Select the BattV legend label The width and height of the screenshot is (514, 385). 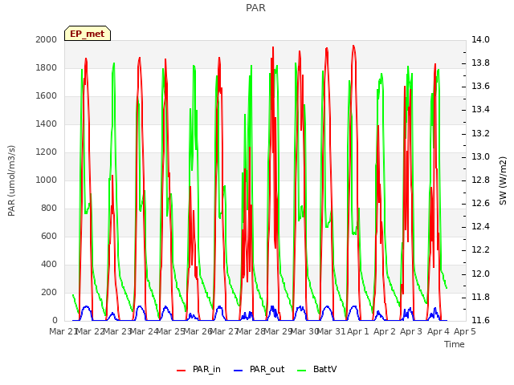(x=324, y=369)
